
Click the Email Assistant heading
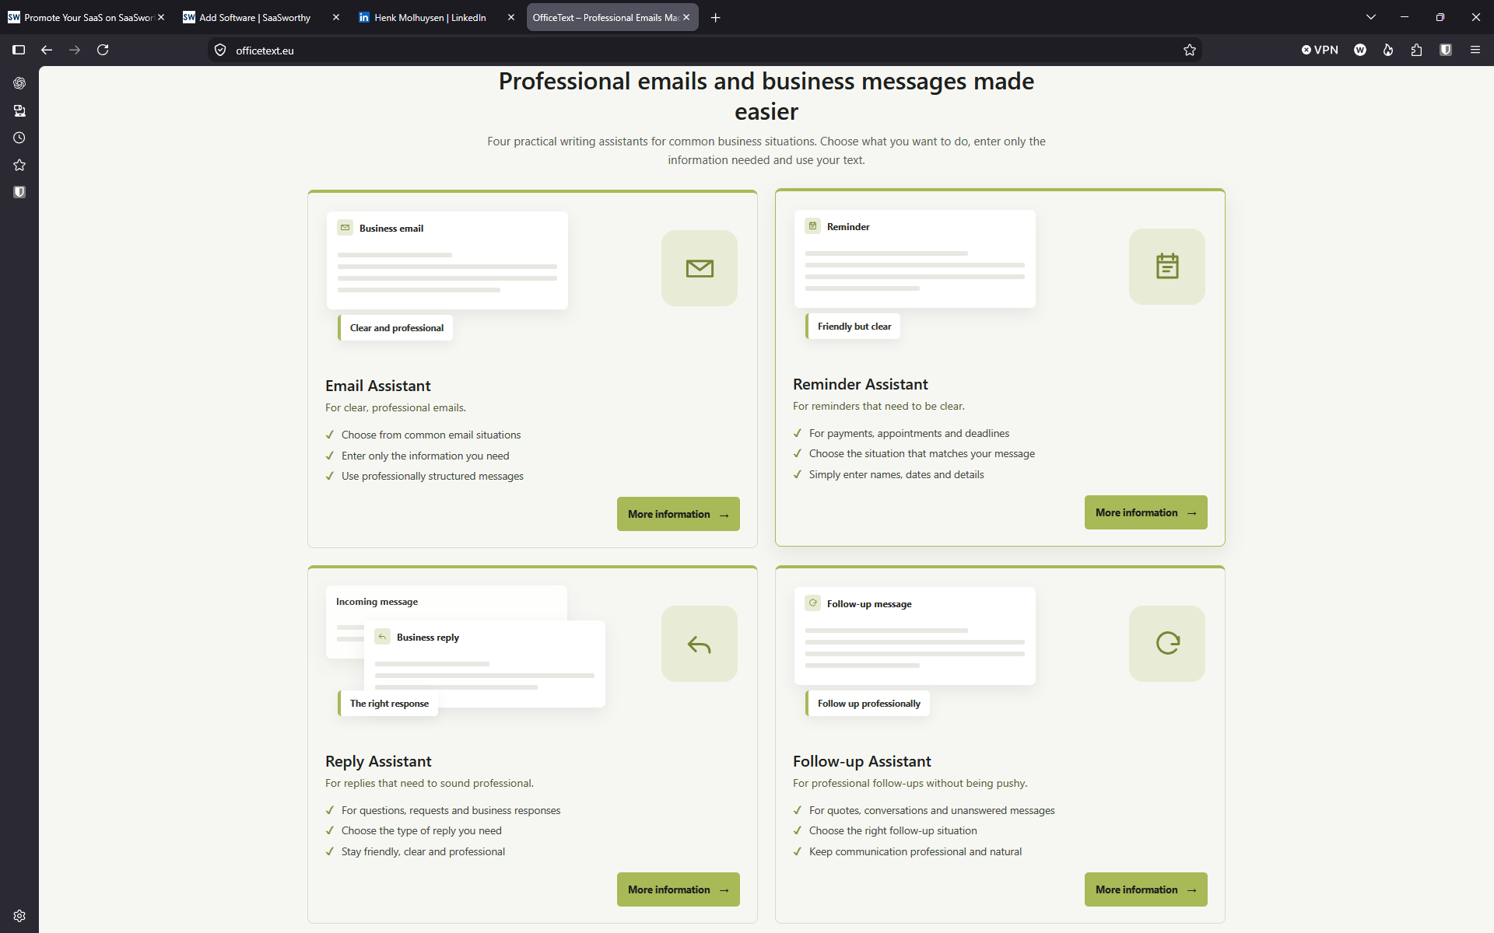(378, 386)
